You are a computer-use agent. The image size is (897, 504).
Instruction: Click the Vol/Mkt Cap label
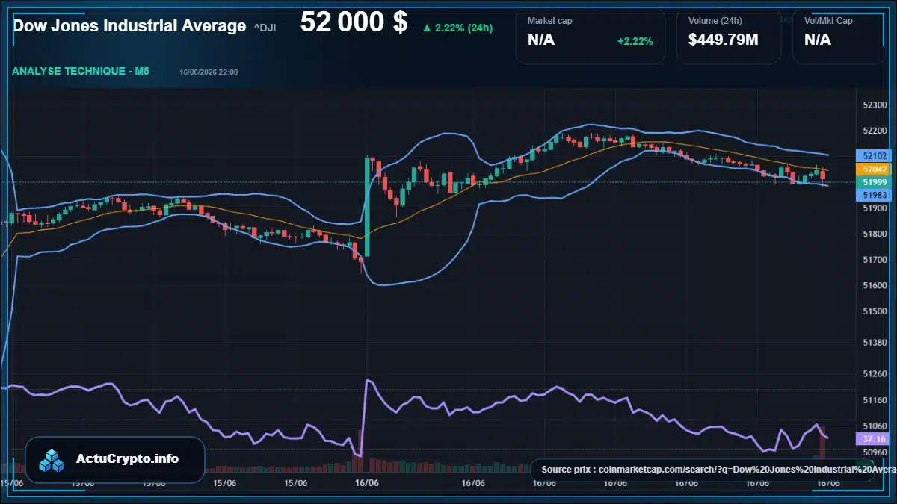coord(828,21)
